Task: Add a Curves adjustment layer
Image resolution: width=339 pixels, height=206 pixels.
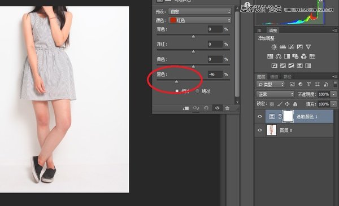Action: (x=291, y=47)
